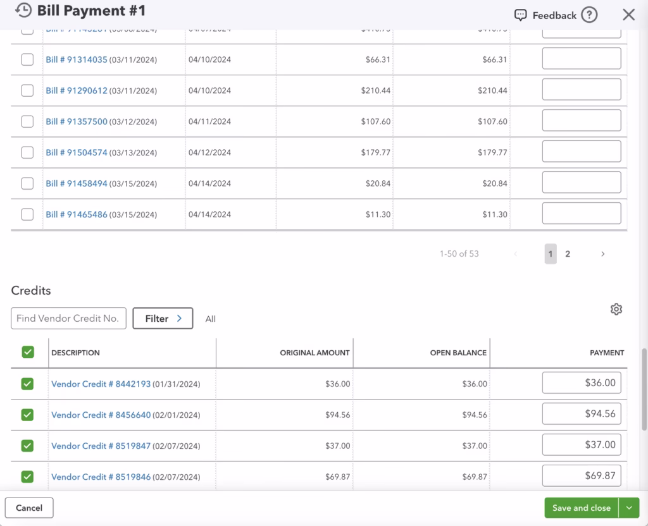Open the help question mark icon
This screenshot has width=648, height=526.
click(589, 15)
